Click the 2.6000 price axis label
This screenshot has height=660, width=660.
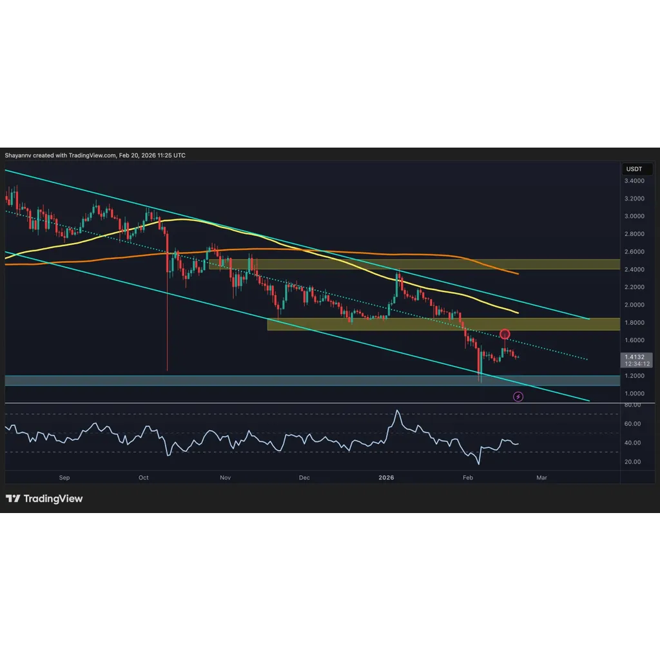pos(634,251)
